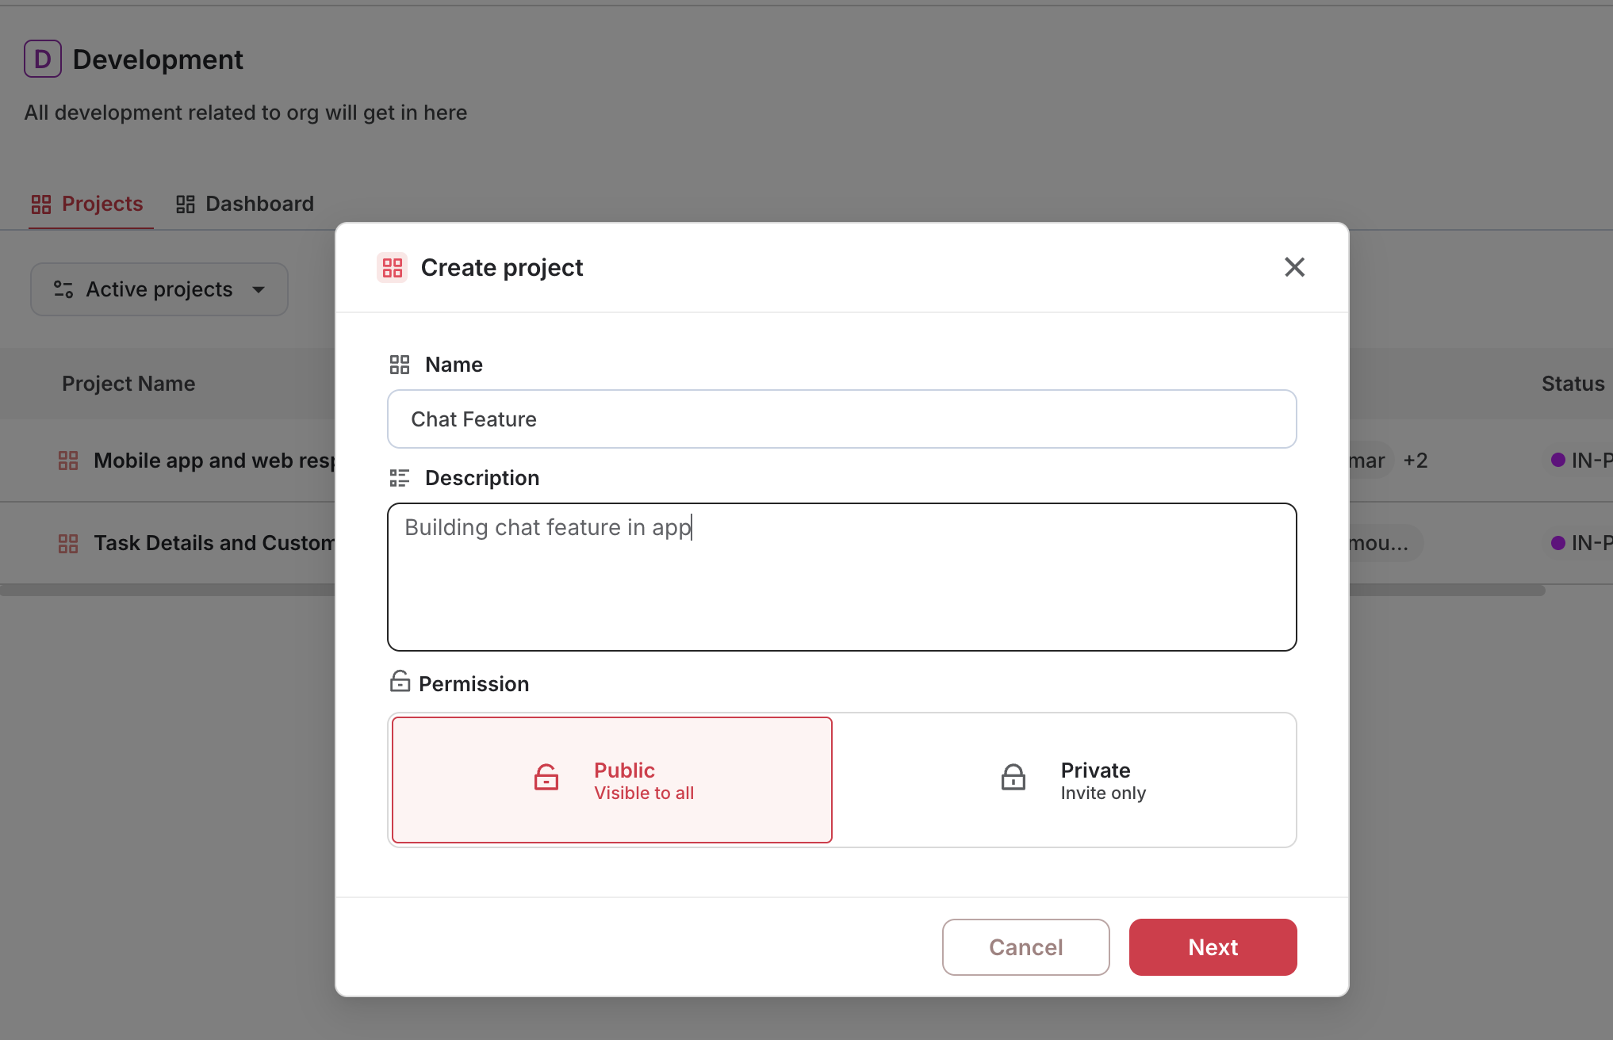Close the Create project dialog
Screen dimensions: 1613x1040
(1294, 267)
